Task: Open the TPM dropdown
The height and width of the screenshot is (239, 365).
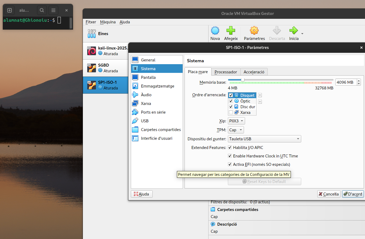Action: tap(236, 130)
